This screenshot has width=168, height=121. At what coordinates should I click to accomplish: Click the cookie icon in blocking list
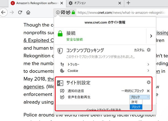click(x=62, y=71)
